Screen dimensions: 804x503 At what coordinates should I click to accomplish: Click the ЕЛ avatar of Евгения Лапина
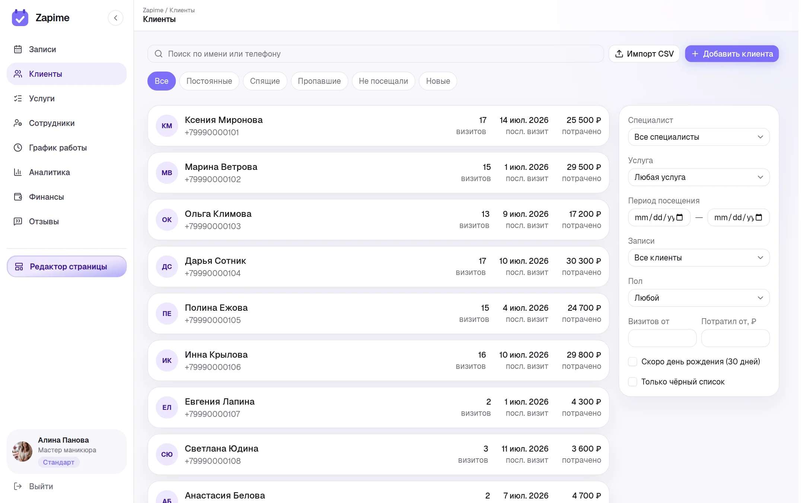coord(167,407)
